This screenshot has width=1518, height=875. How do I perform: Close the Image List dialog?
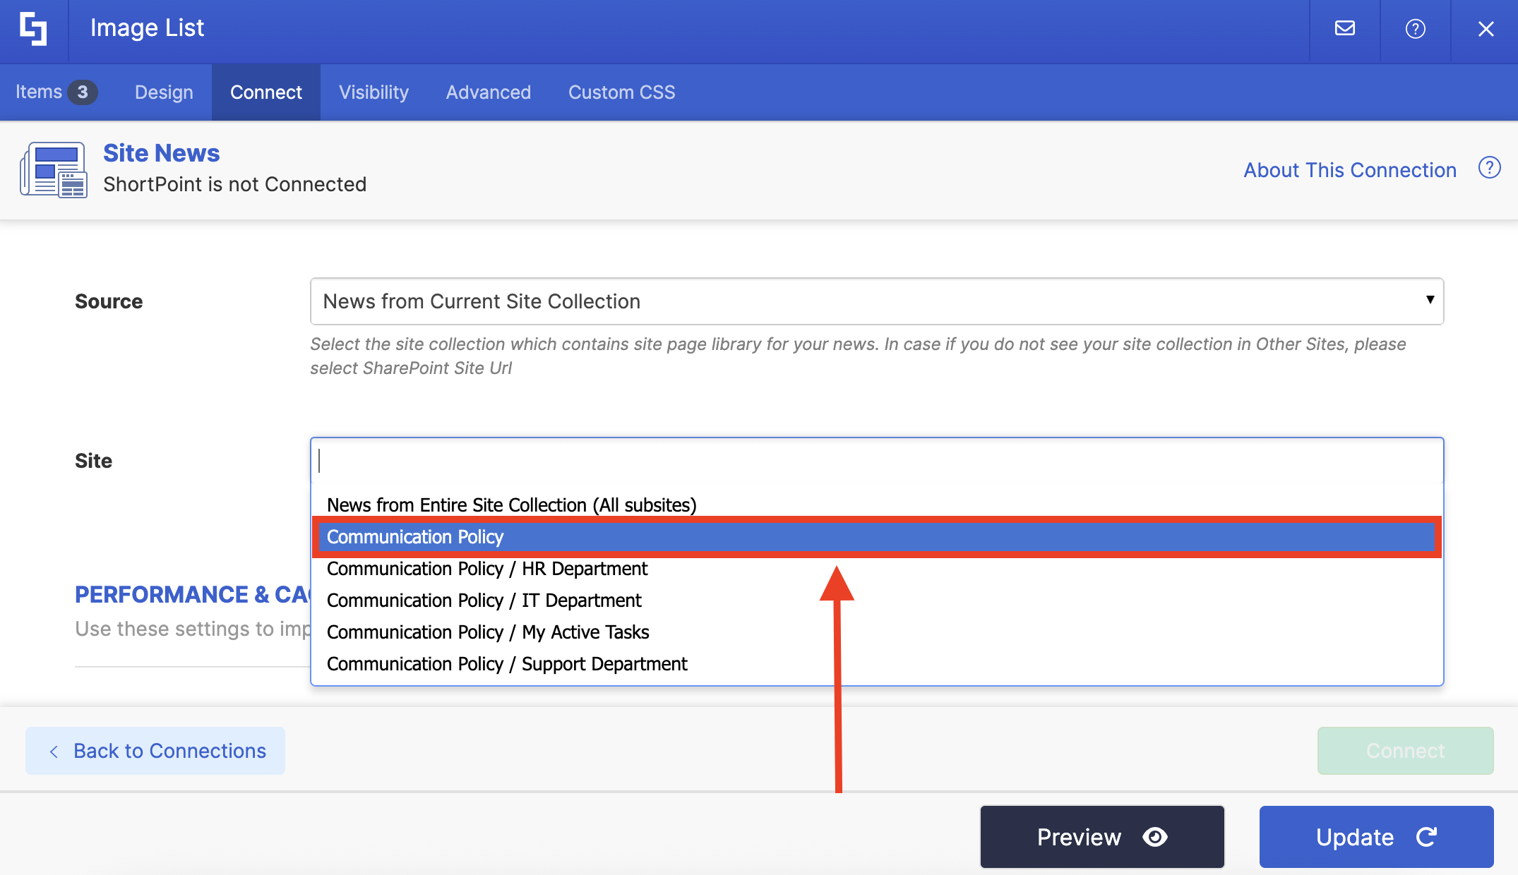click(1486, 29)
